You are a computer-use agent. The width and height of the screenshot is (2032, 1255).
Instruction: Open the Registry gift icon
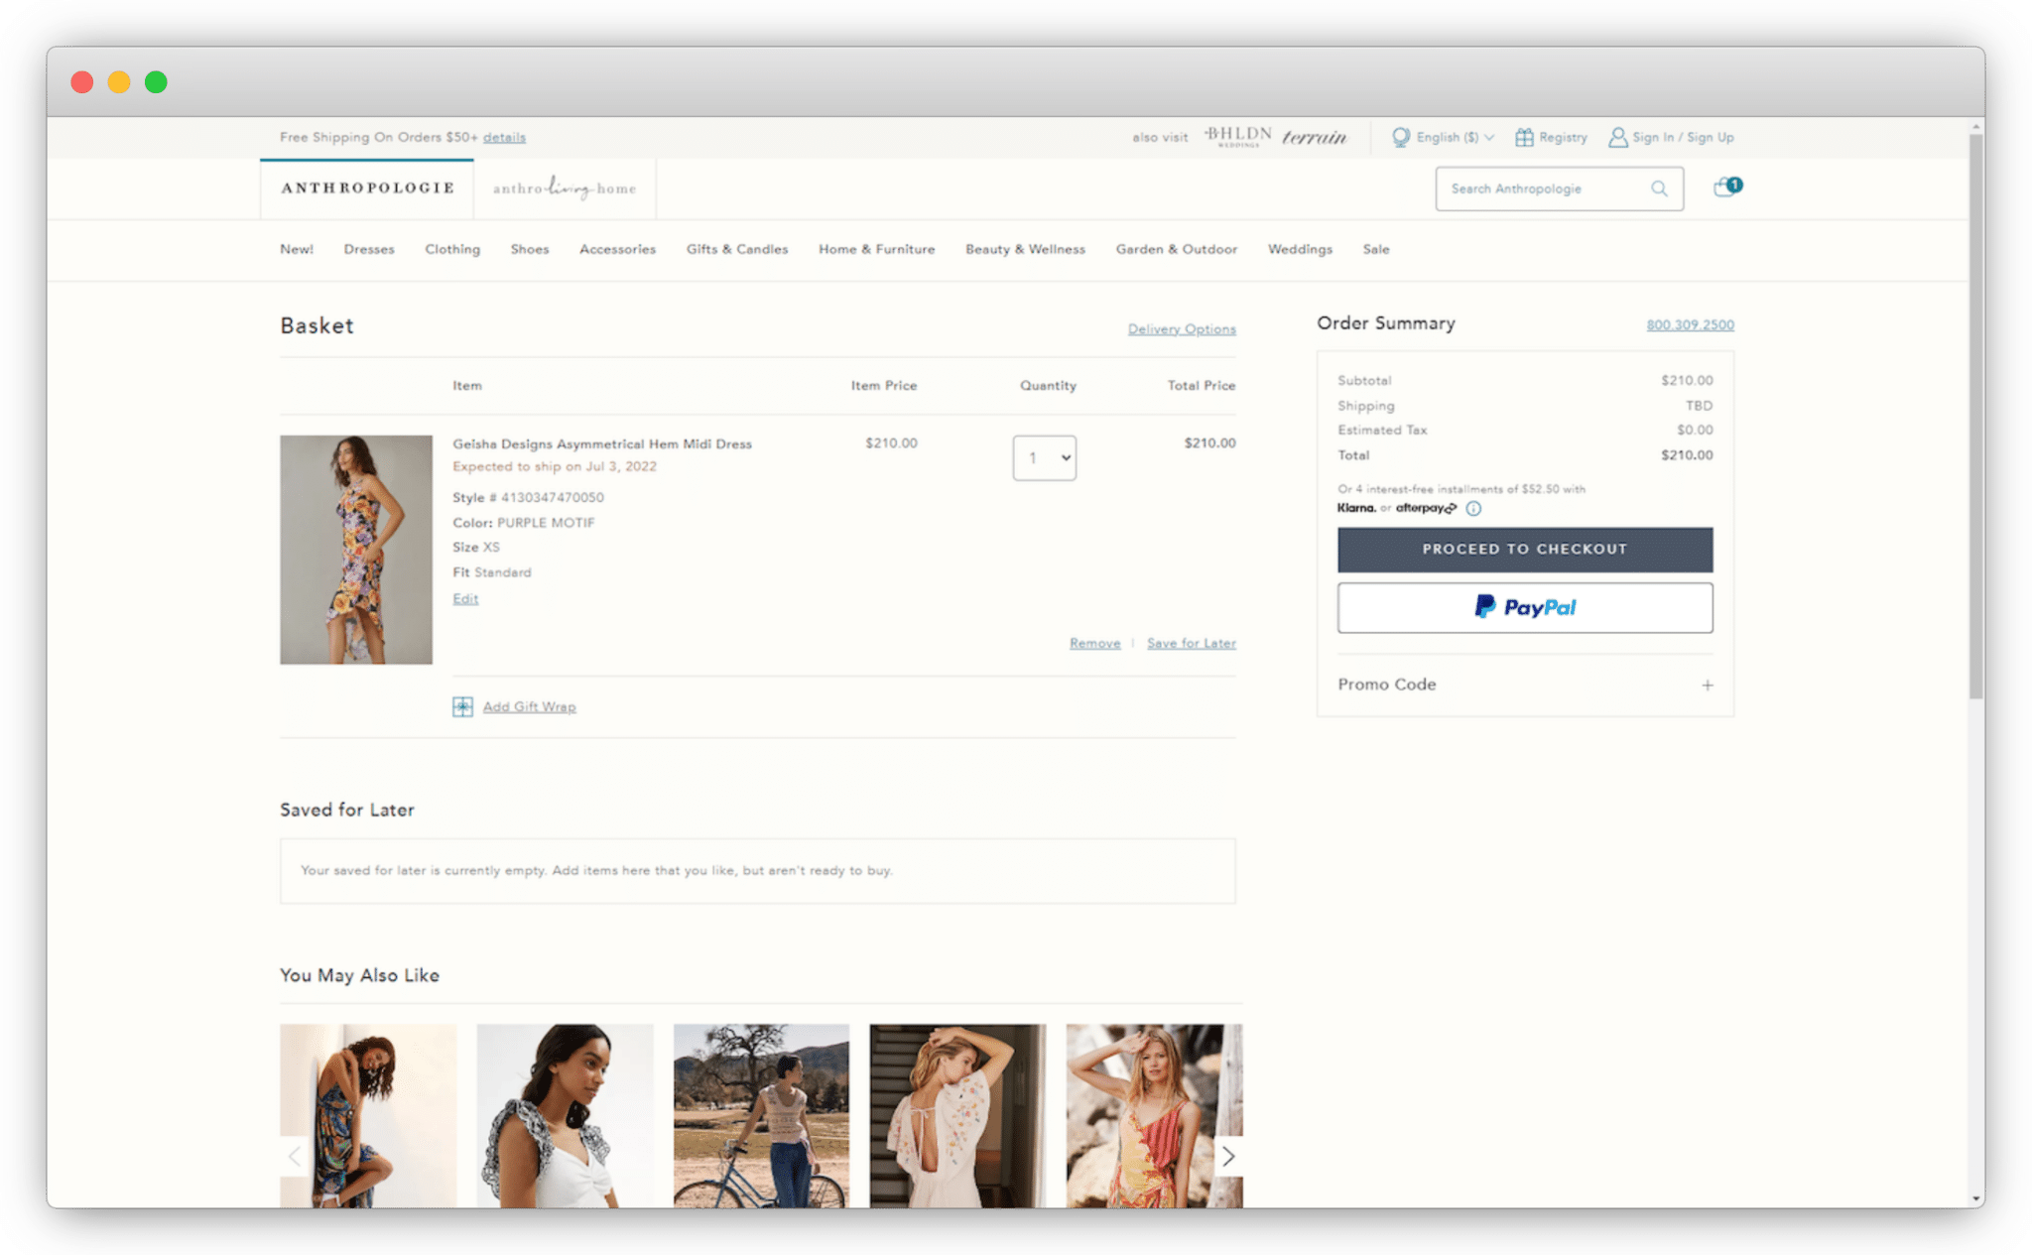point(1525,137)
